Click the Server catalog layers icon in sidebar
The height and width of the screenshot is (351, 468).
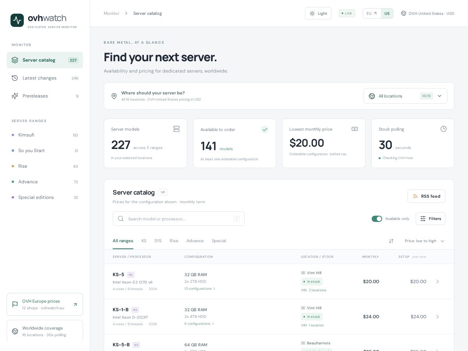point(15,60)
